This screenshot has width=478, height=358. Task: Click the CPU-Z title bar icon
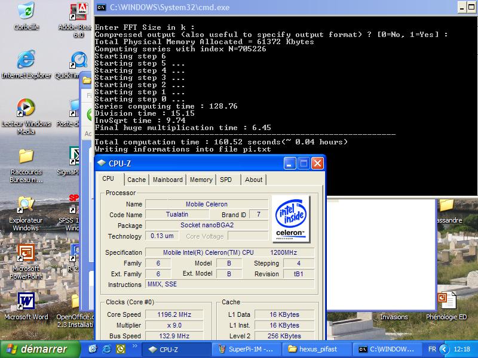click(x=102, y=163)
